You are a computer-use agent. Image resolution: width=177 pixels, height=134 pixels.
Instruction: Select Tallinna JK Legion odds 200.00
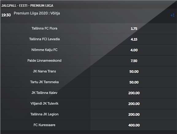(x=134, y=114)
